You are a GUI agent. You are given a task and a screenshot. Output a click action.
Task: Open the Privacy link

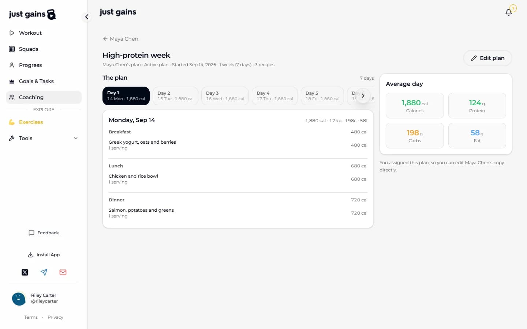tap(55, 317)
